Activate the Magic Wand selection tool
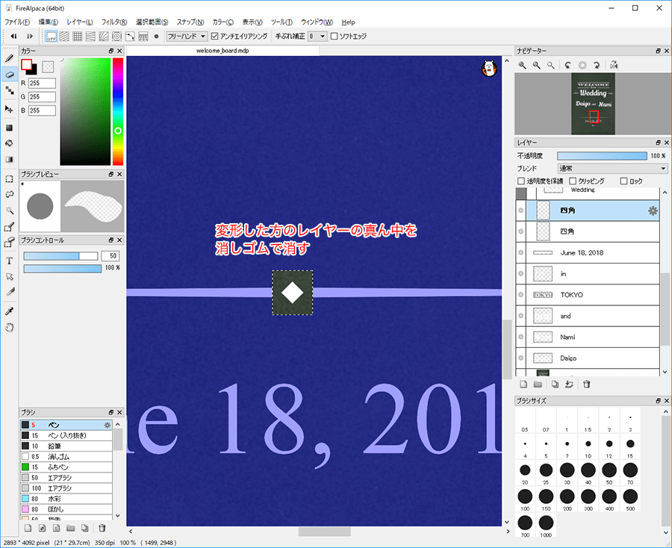672x548 pixels. point(9,211)
